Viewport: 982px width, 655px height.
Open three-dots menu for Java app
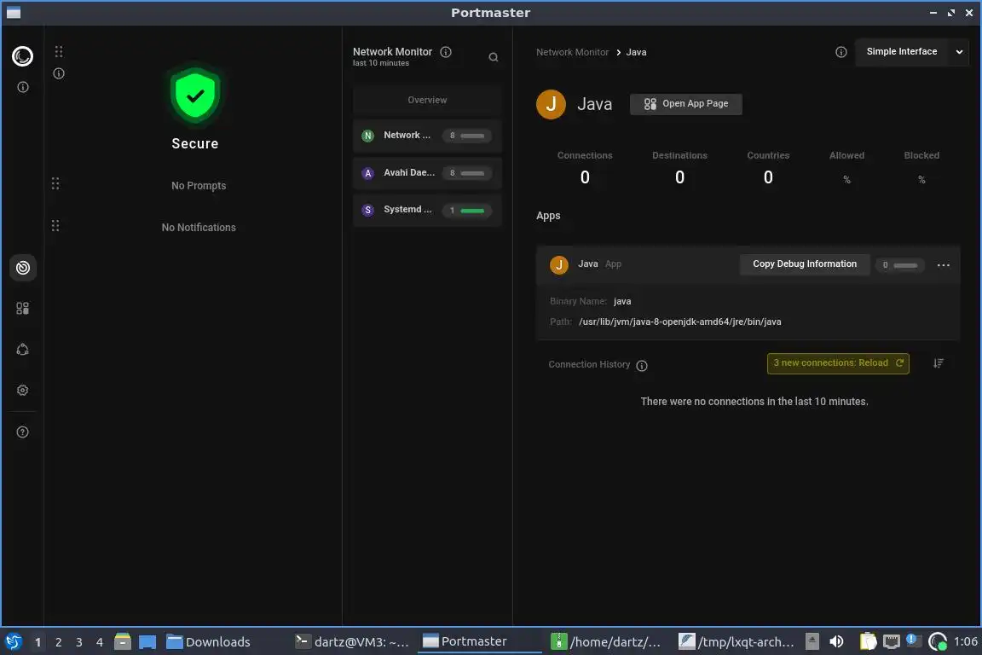[943, 265]
